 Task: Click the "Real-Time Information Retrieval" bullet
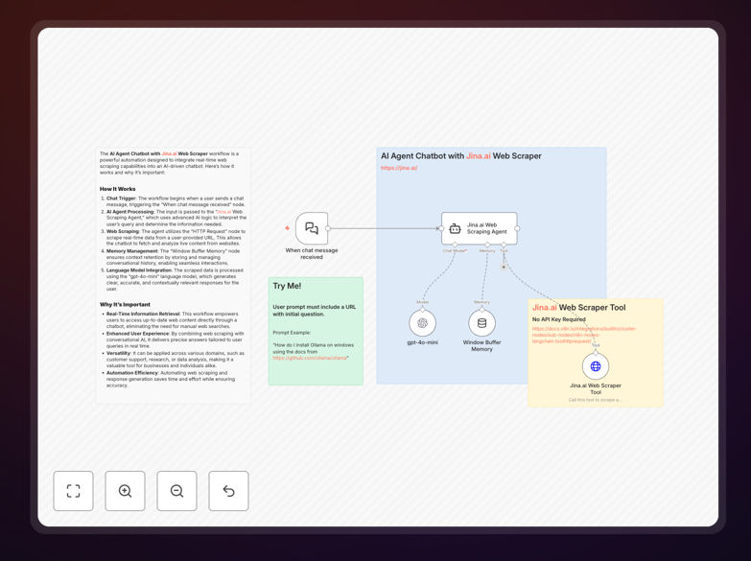(x=173, y=320)
